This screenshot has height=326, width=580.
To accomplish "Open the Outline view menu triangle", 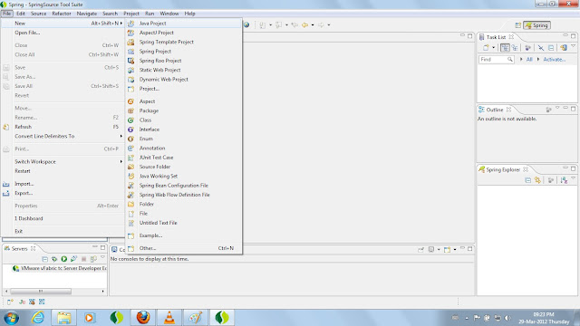I will (x=557, y=109).
